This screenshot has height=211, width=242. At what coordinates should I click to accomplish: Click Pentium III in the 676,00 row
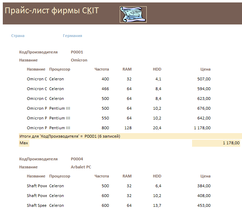[60, 108]
